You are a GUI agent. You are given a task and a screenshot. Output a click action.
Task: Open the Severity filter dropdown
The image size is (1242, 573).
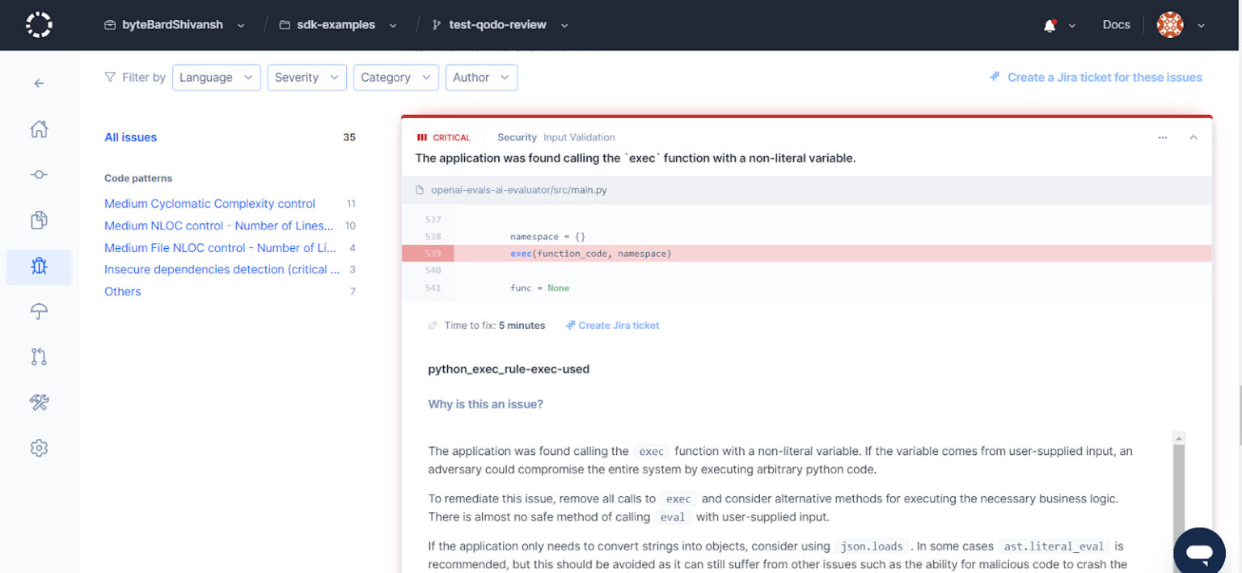(306, 77)
